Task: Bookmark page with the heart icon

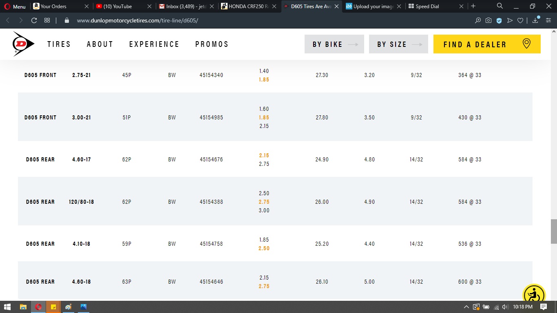Action: pos(520,20)
